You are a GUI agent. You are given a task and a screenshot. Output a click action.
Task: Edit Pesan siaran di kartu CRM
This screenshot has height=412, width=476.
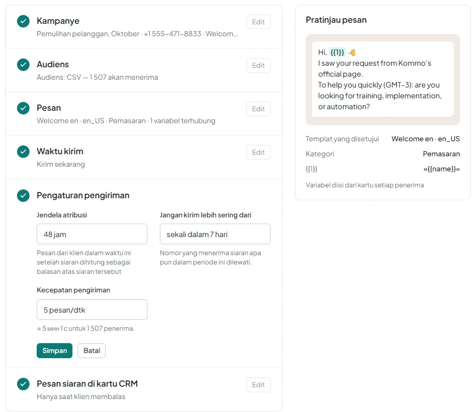coord(258,385)
